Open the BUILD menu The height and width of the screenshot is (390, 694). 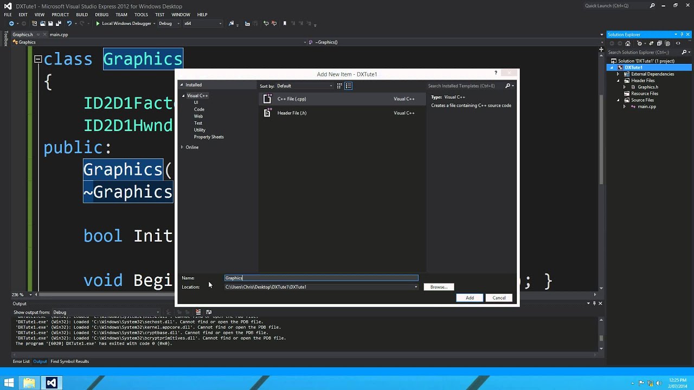pos(82,15)
